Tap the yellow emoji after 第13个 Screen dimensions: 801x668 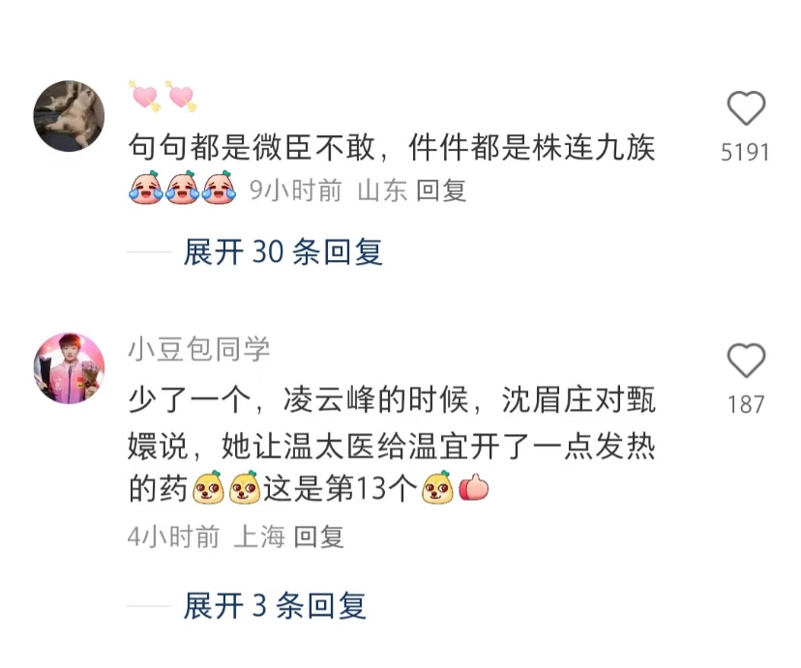(438, 488)
